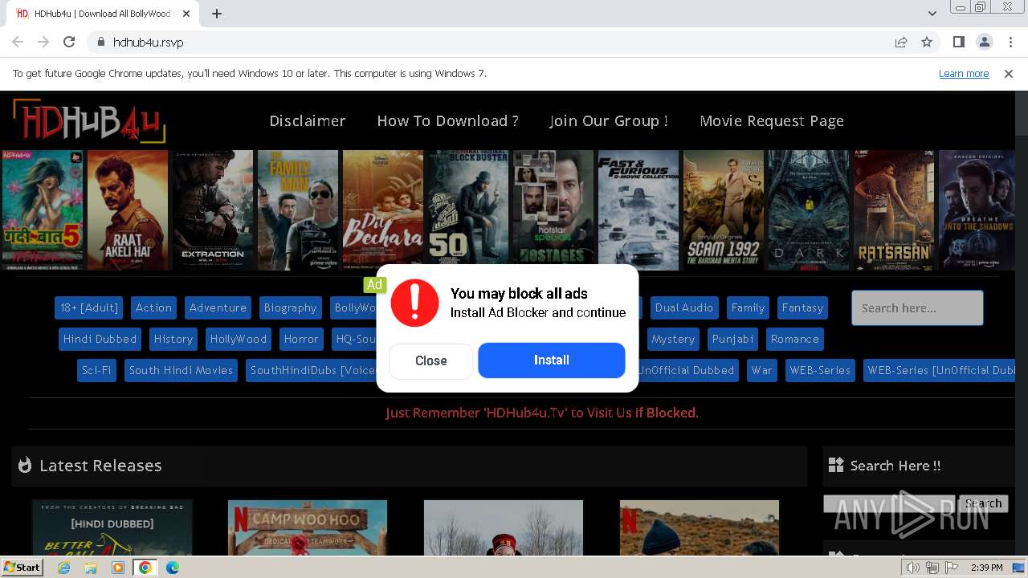Expand the tab search chevron
Viewport: 1028px width, 578px height.
(x=932, y=14)
